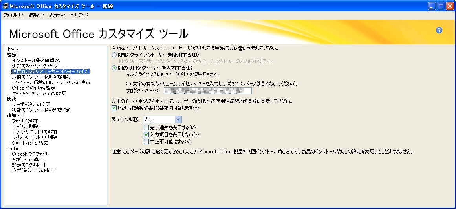Open ファイルの削除 page
Screen dimensions: 456x209
point(25,126)
